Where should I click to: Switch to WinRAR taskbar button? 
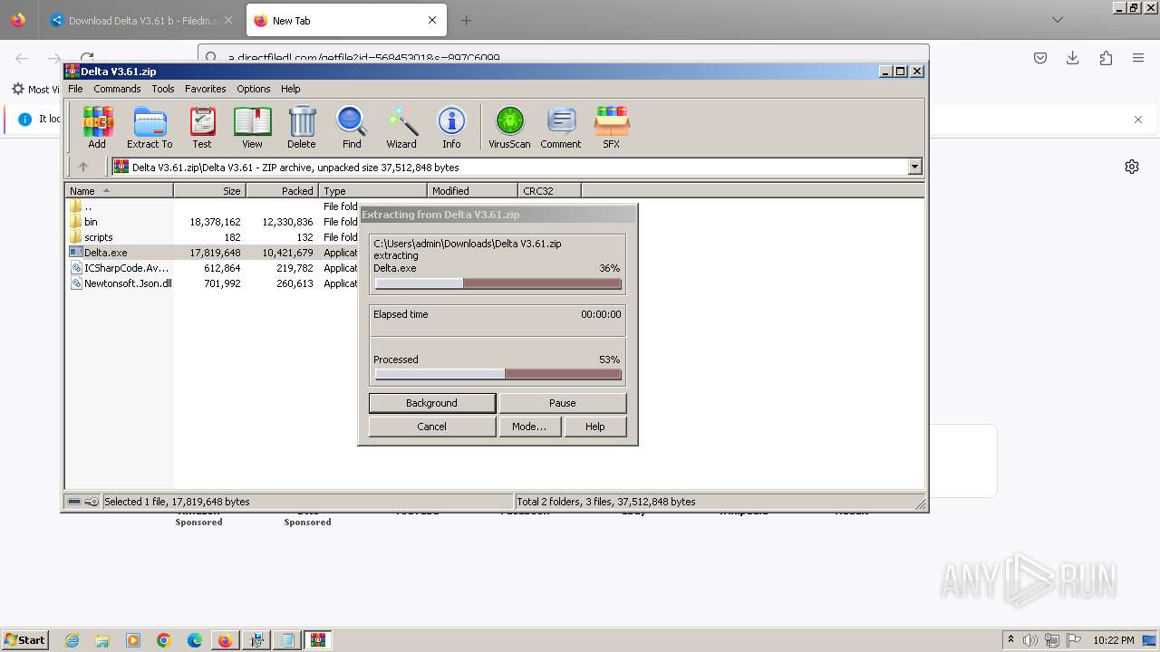317,640
